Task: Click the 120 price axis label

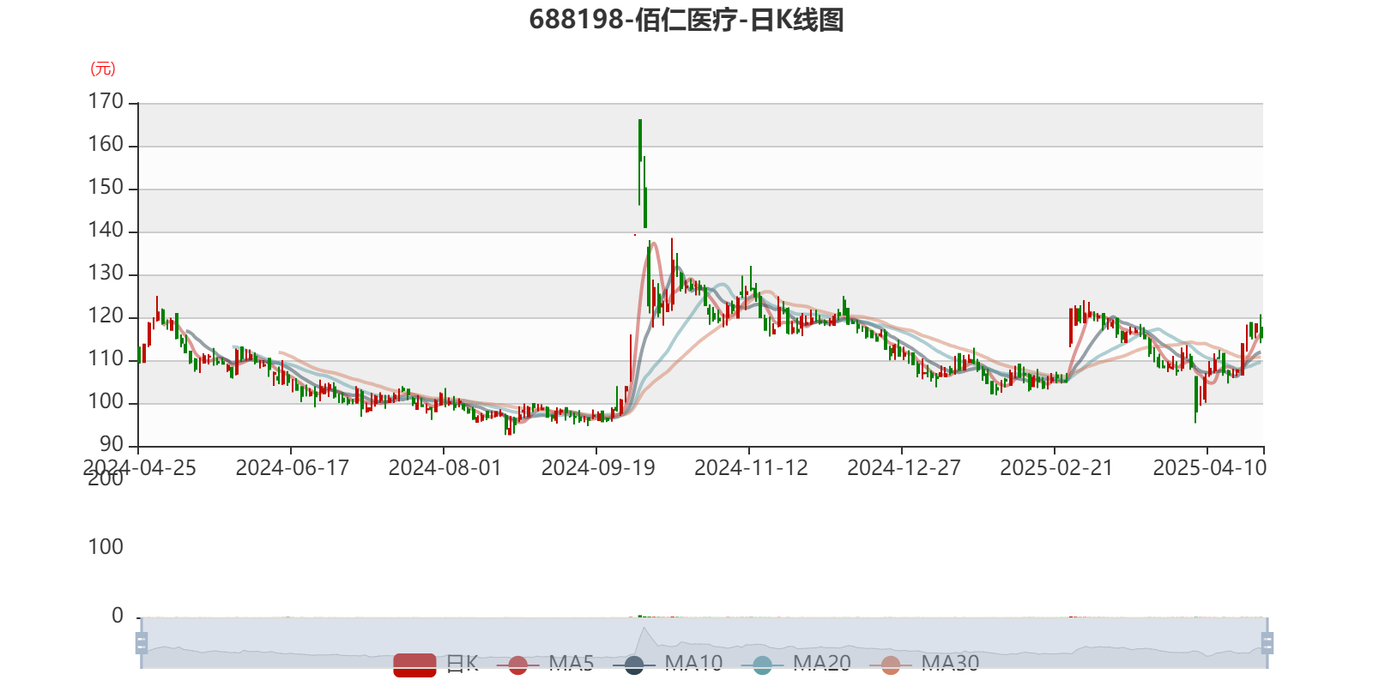Action: click(106, 316)
